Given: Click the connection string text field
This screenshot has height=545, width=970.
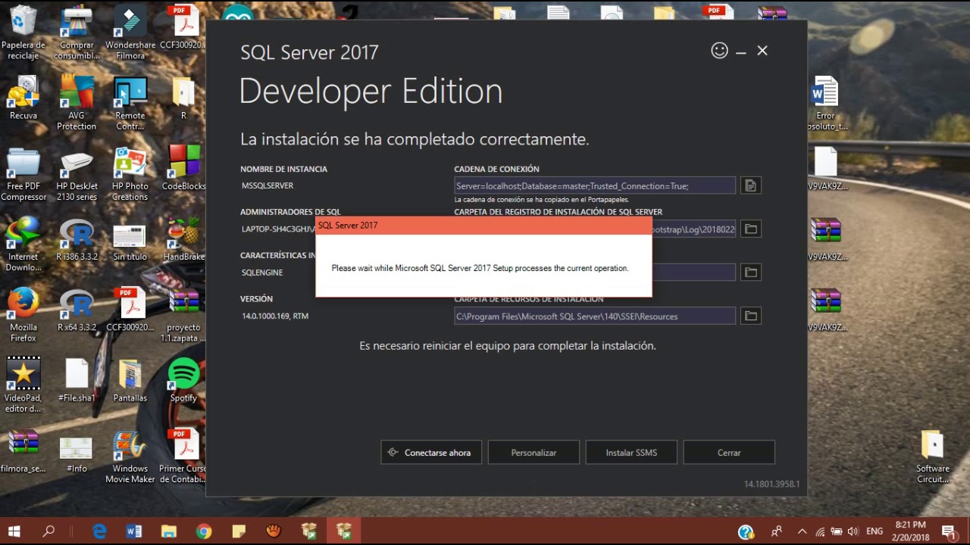Looking at the screenshot, I should [595, 185].
